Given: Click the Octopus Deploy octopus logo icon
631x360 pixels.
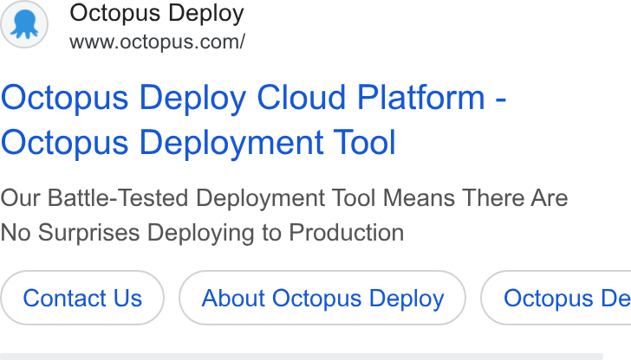Looking at the screenshot, I should pyautogui.click(x=24, y=24).
